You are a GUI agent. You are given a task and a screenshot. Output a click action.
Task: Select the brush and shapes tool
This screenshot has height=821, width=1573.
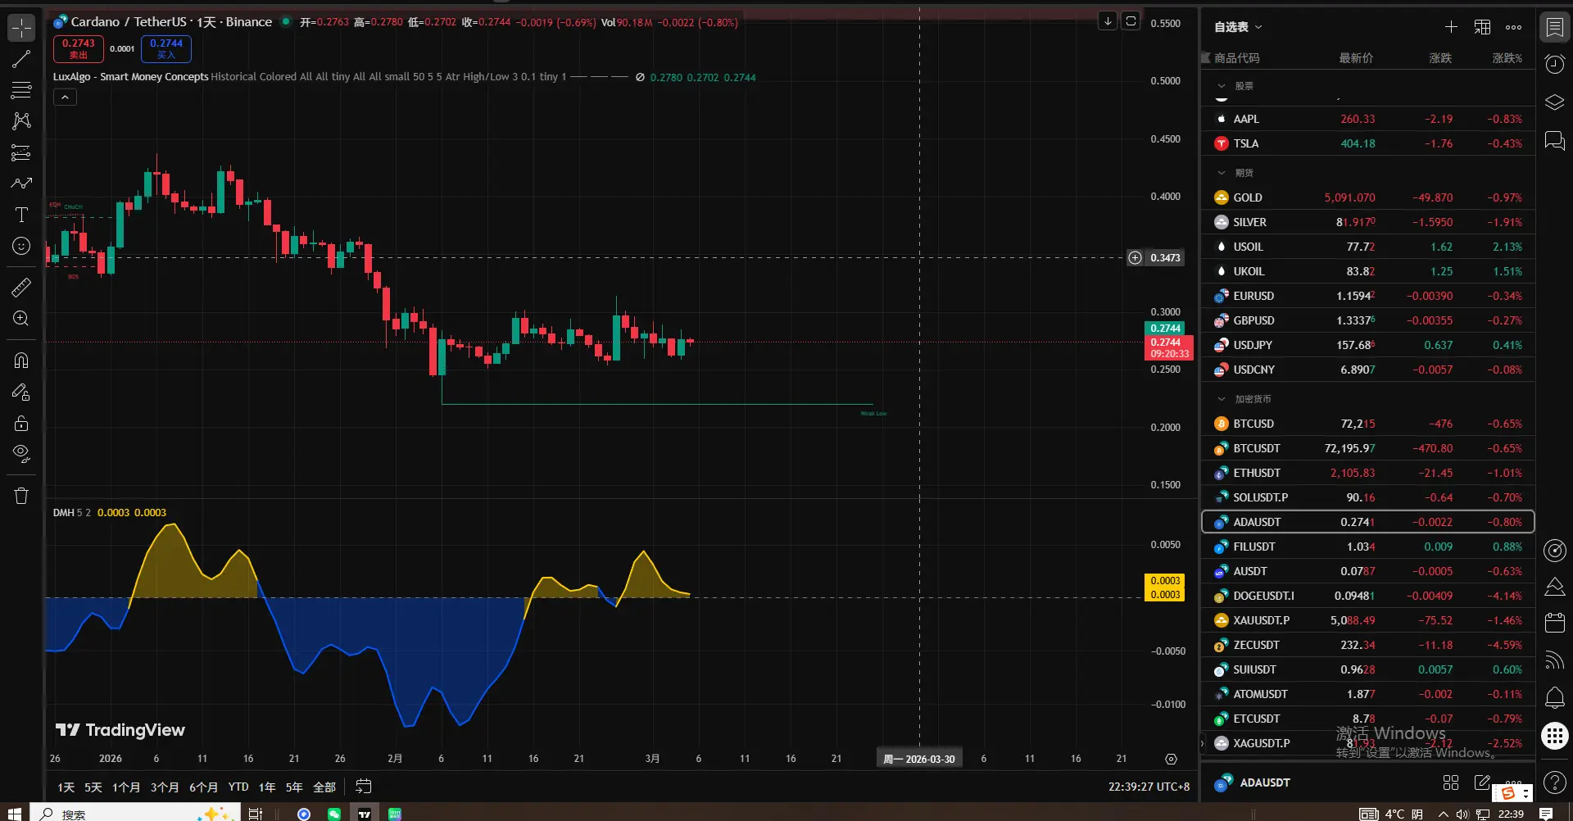21,184
